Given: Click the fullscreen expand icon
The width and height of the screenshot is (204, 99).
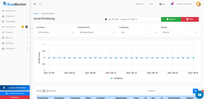Looking at the screenshot, I should 40,4.
